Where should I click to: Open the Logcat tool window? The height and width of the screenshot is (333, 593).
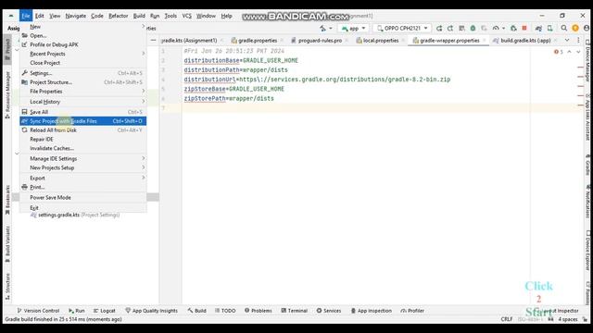click(x=105, y=311)
